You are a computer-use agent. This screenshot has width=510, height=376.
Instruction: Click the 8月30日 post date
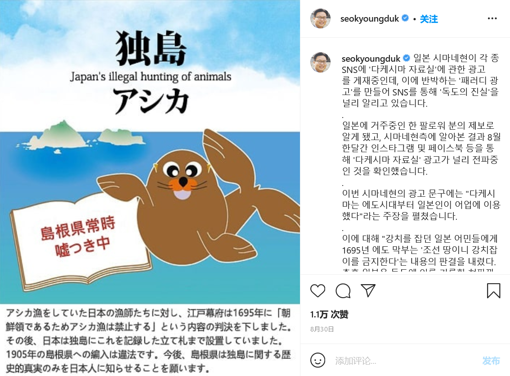pos(322,329)
